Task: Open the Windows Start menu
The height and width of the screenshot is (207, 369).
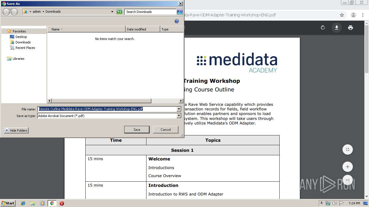Action: tap(8, 203)
